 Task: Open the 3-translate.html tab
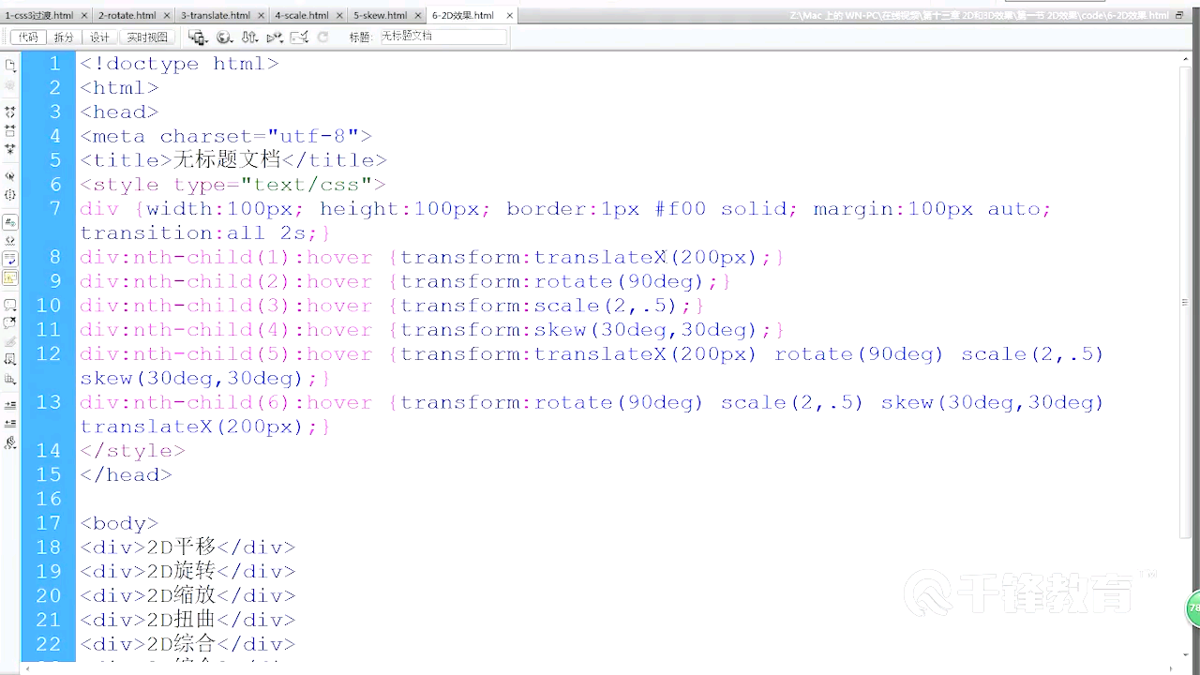[216, 16]
